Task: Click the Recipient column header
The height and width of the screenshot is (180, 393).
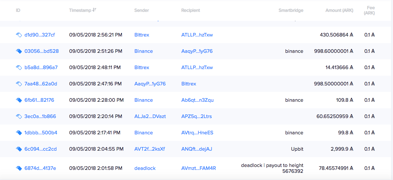Action: pos(190,10)
